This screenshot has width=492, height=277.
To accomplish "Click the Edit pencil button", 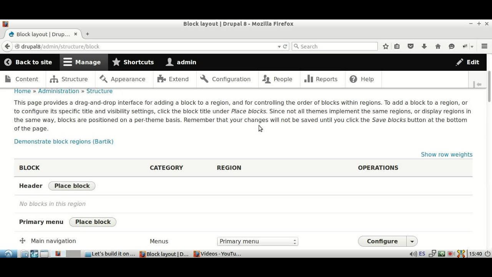I will (468, 62).
